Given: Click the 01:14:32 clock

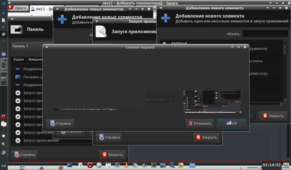Looking at the screenshot, I should 272,165.
